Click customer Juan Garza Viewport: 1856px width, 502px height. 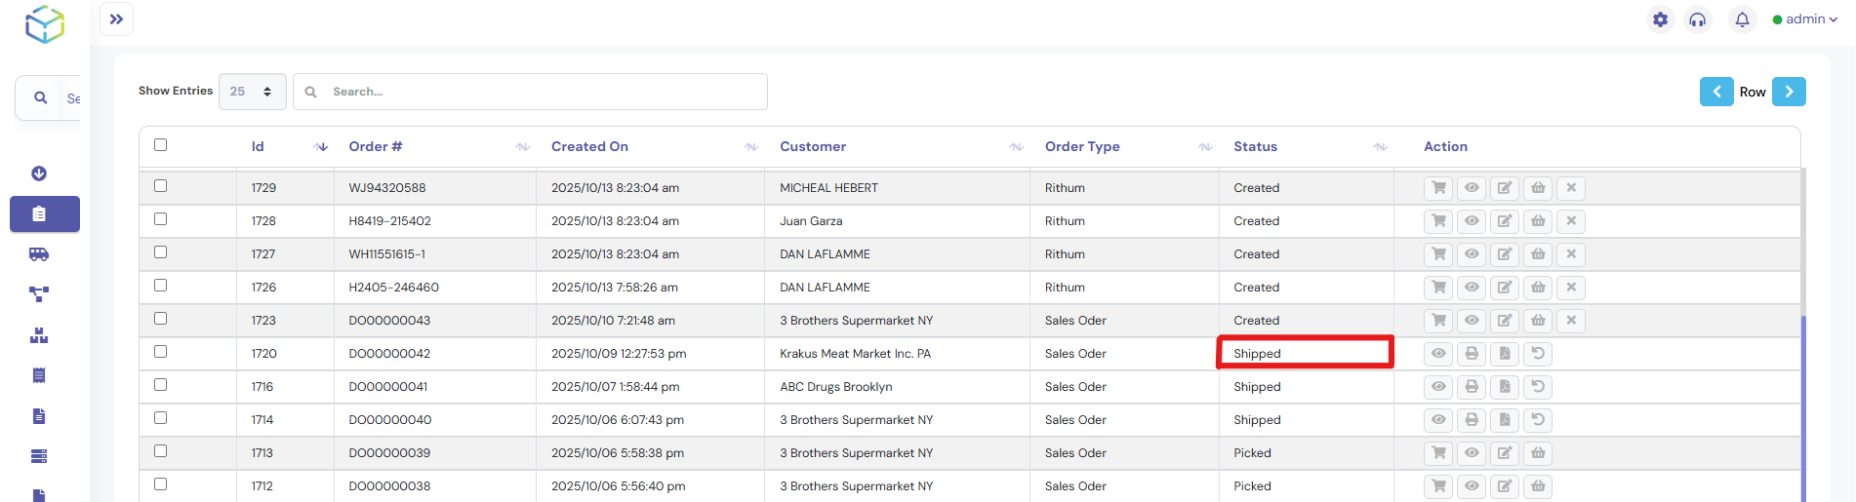click(x=811, y=221)
